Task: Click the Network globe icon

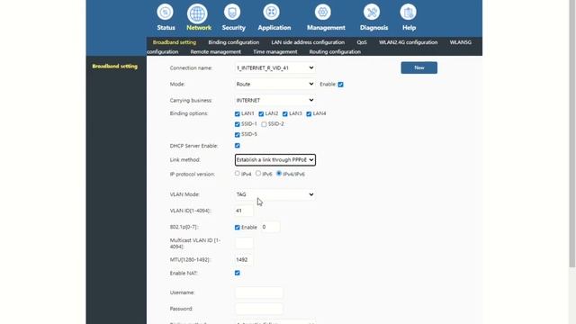Action: [197, 14]
